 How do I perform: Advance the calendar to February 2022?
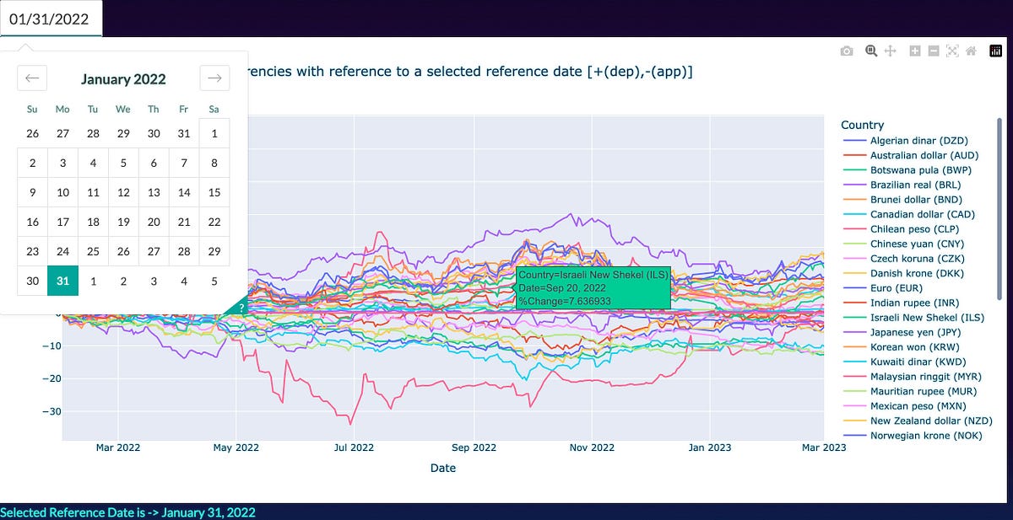tap(214, 78)
